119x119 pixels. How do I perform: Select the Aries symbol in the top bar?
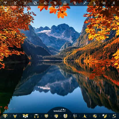(5, 3)
